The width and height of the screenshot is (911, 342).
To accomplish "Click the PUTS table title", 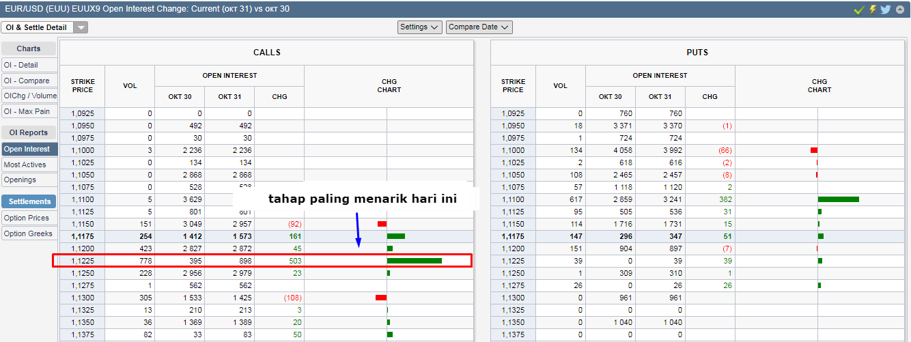I will (x=697, y=53).
